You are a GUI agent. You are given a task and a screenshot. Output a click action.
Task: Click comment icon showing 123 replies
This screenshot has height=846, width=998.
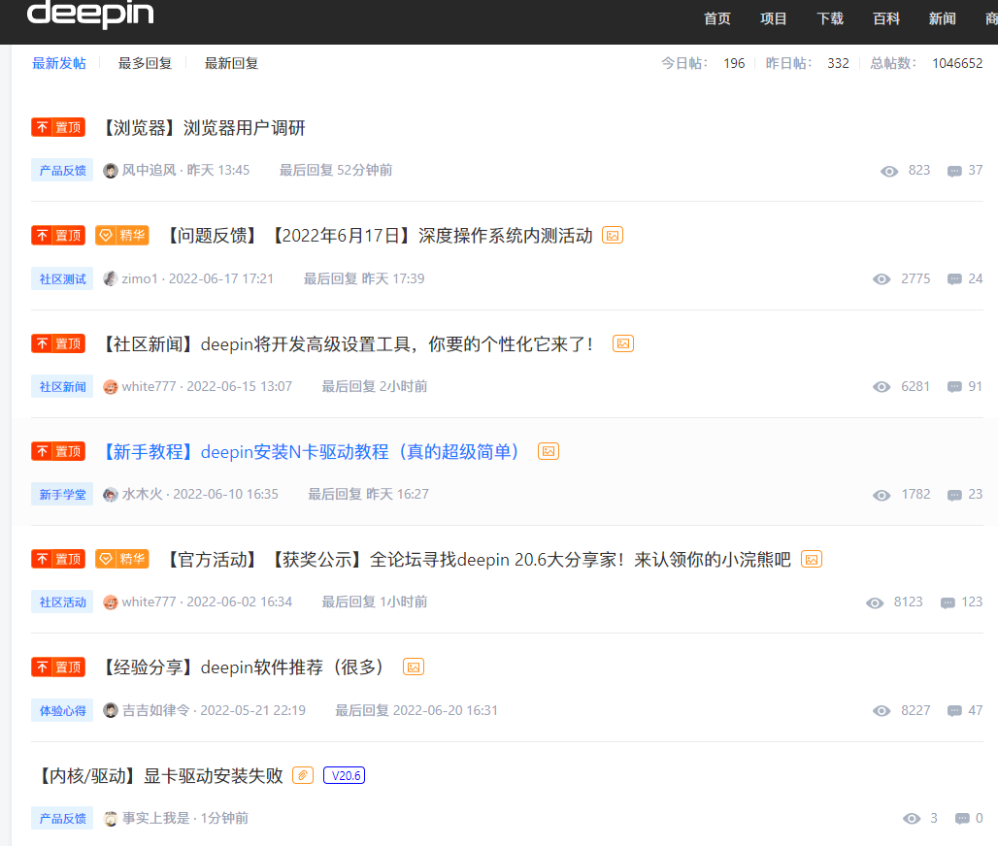coord(948,602)
